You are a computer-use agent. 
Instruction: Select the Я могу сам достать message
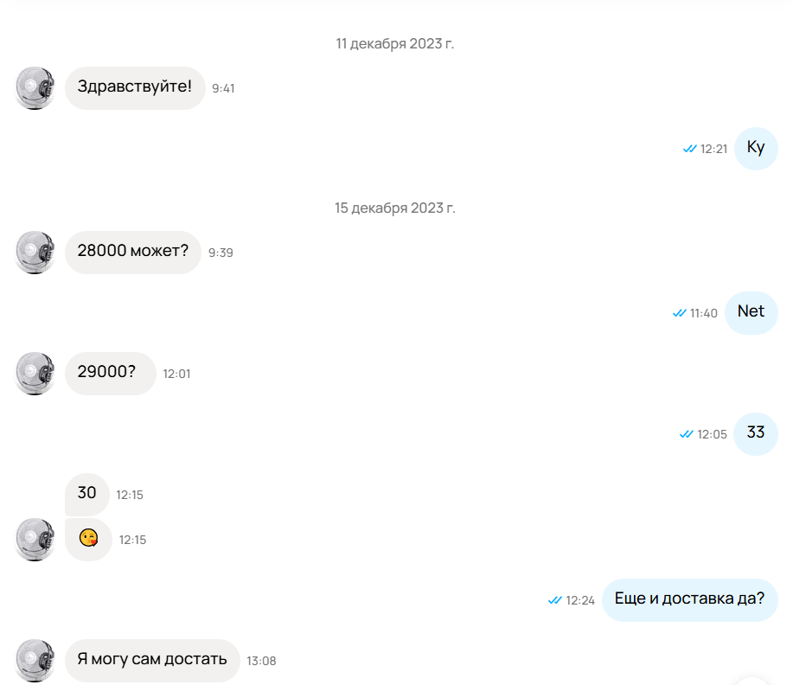point(152,660)
